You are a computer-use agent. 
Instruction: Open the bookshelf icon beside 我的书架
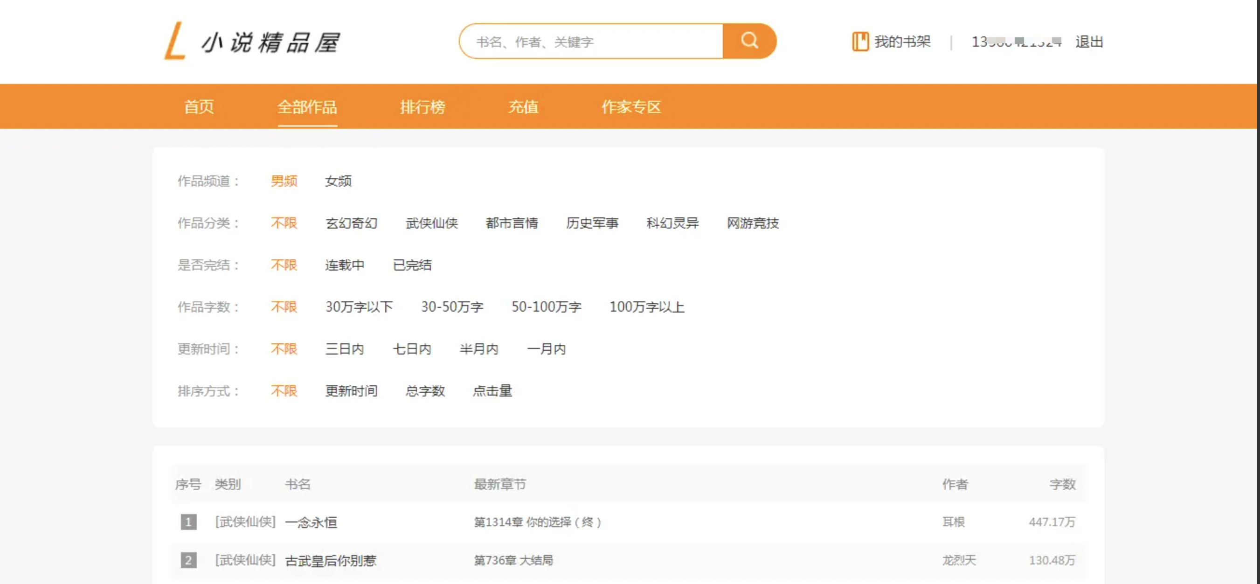[860, 42]
